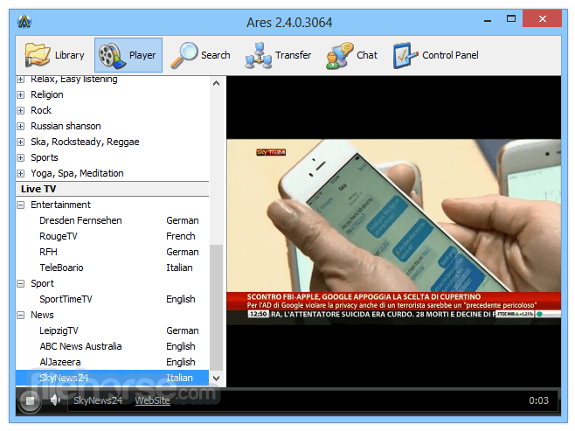Click the Religion category label
The height and width of the screenshot is (431, 575).
click(x=47, y=94)
